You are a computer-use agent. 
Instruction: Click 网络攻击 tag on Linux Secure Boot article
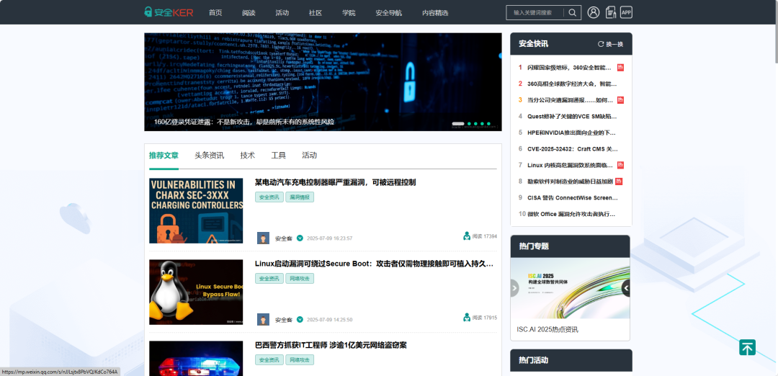point(300,278)
